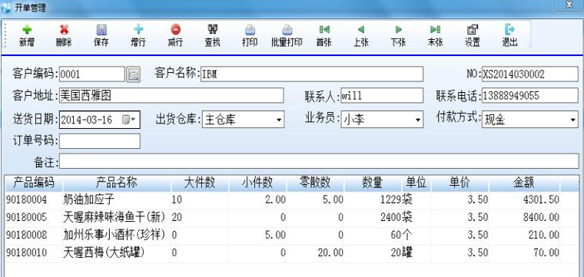Select product code cell 90180005
The width and height of the screenshot is (584, 277).
[34, 218]
